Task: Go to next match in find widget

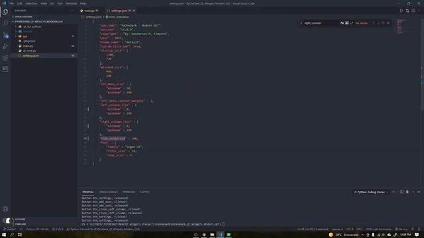Action: [x=378, y=23]
